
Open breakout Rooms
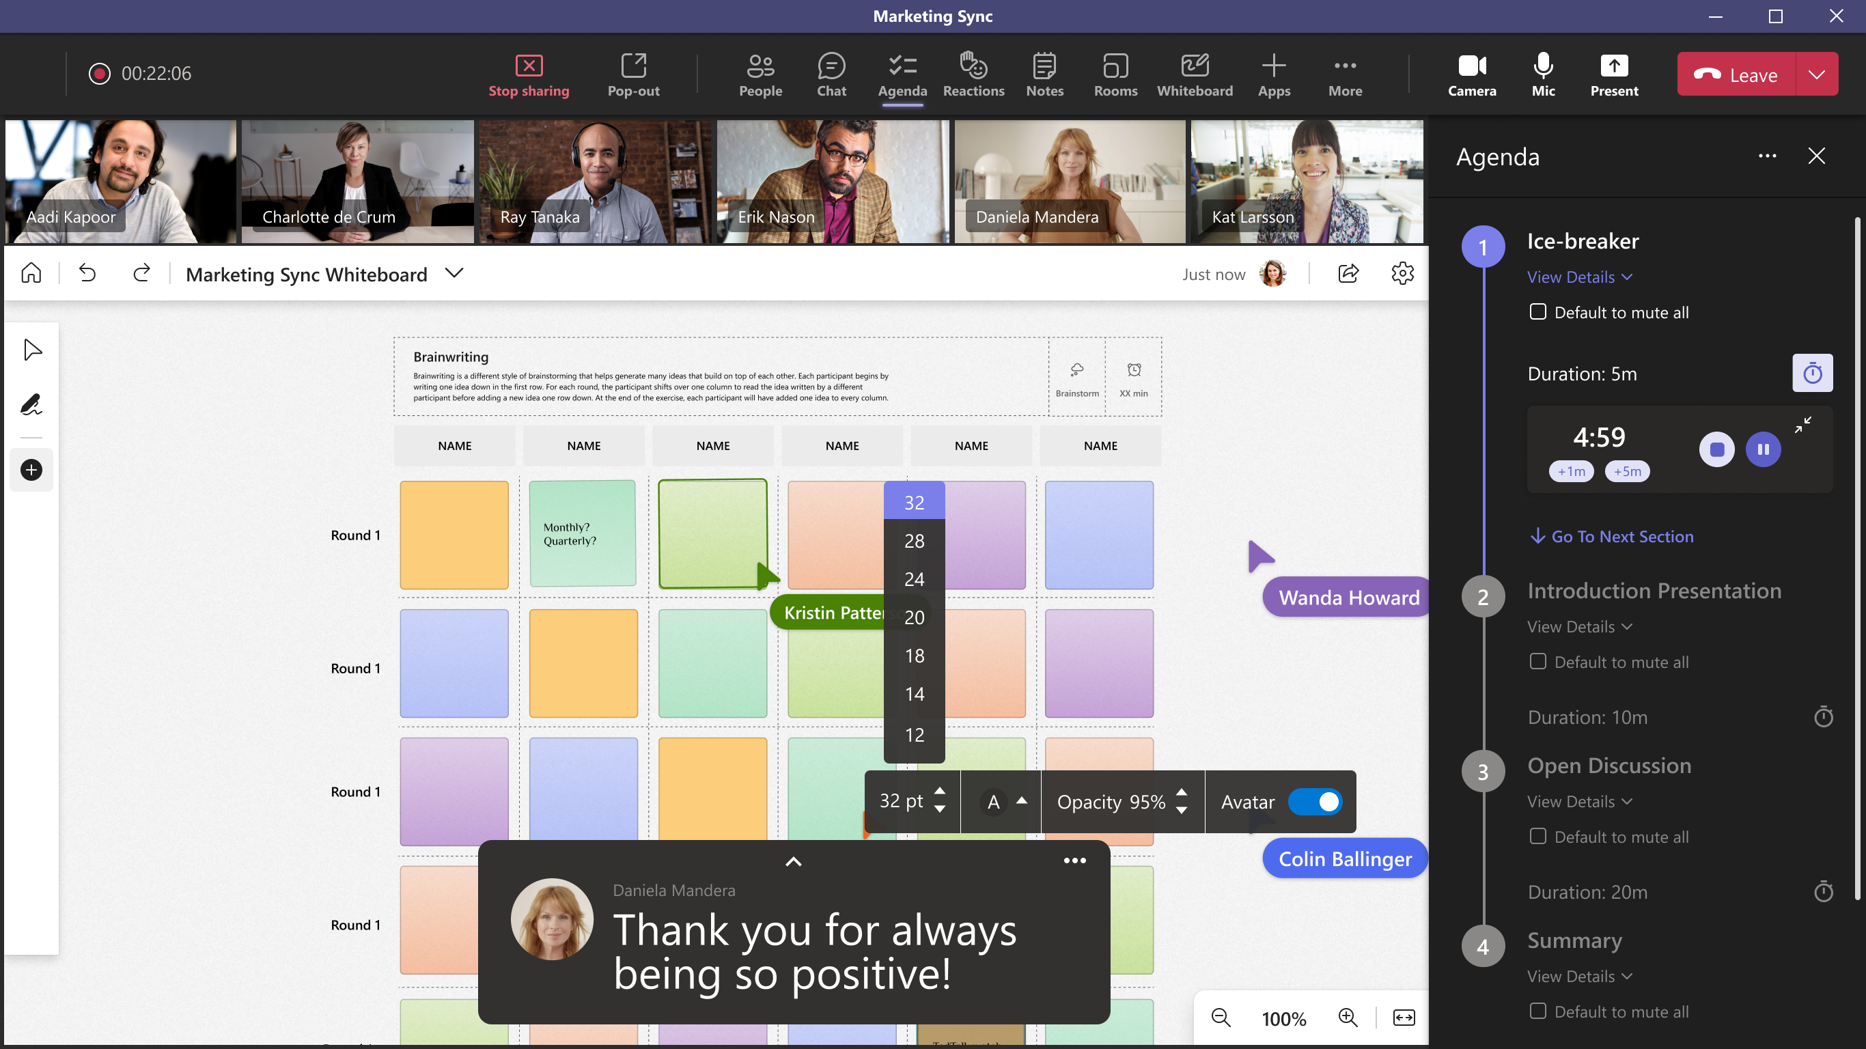click(1115, 74)
